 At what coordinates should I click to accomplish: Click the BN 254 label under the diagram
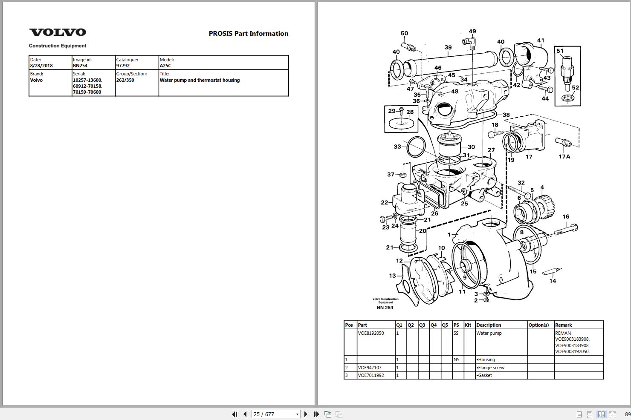384,307
